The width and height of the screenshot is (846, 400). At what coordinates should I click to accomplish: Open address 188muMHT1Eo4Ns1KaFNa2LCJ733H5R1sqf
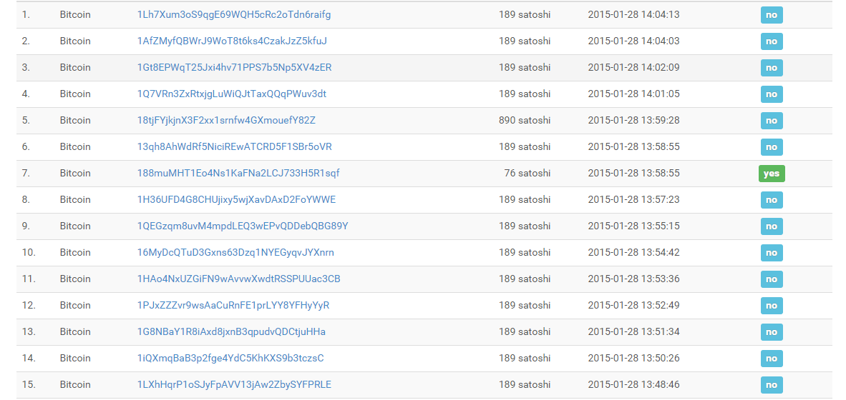click(x=238, y=173)
